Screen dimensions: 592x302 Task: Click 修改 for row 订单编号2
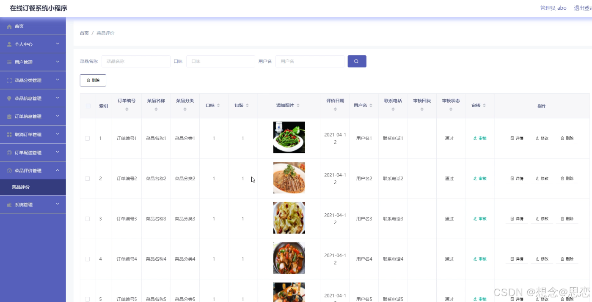(x=542, y=179)
